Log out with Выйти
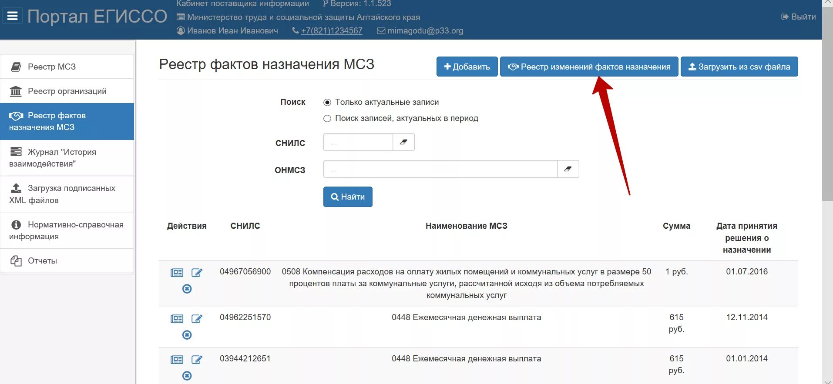Image resolution: width=833 pixels, height=384 pixels. [x=799, y=17]
